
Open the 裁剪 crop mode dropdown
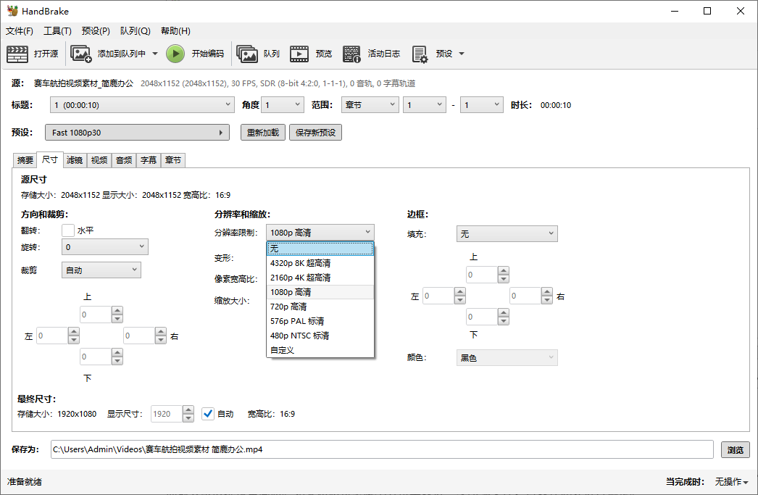coord(101,270)
